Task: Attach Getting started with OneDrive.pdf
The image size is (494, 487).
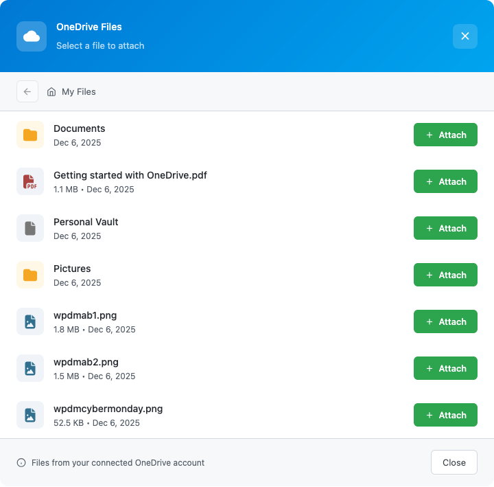Action: 445,181
